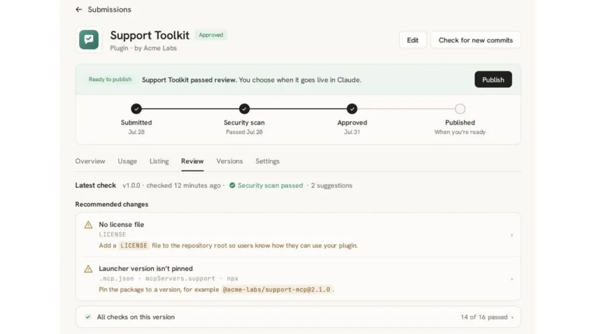Click the Latest check label

pyautogui.click(x=95, y=185)
